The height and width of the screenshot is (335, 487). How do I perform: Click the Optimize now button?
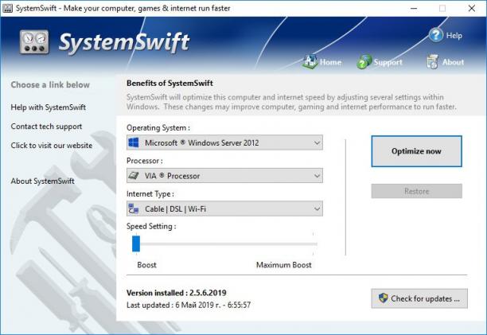416,151
